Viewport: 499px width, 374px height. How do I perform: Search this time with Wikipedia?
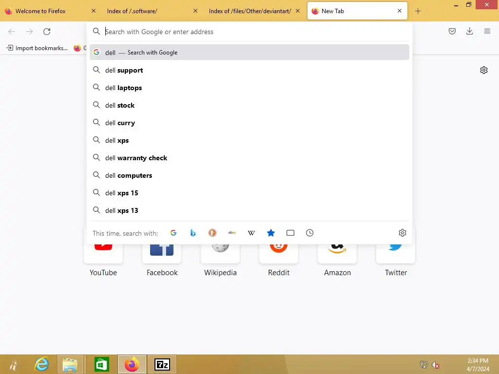251,233
